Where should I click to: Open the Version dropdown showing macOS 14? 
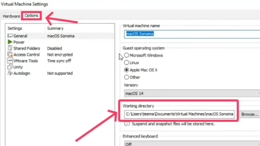coord(192,93)
